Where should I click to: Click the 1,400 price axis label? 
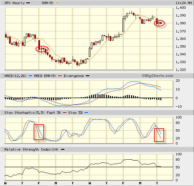[181, 8]
